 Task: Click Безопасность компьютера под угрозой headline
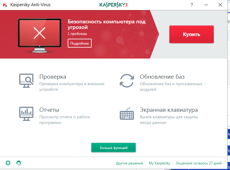click(x=106, y=24)
